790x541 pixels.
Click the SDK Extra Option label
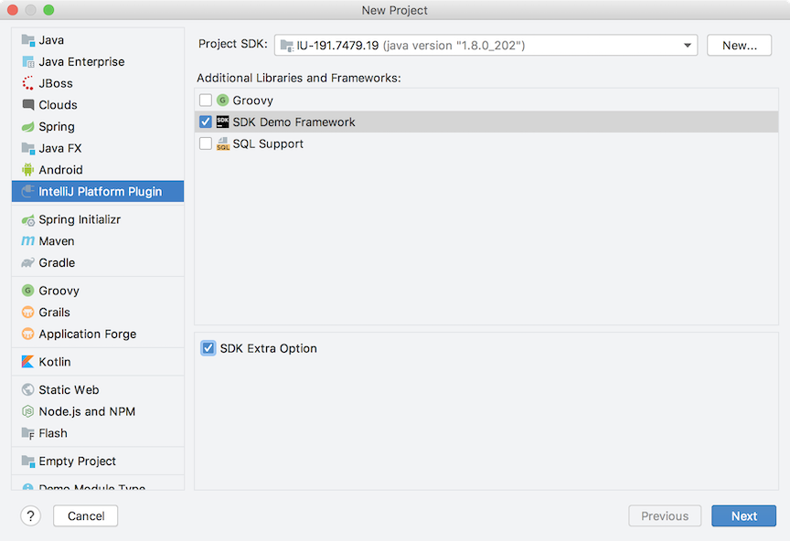coord(269,348)
